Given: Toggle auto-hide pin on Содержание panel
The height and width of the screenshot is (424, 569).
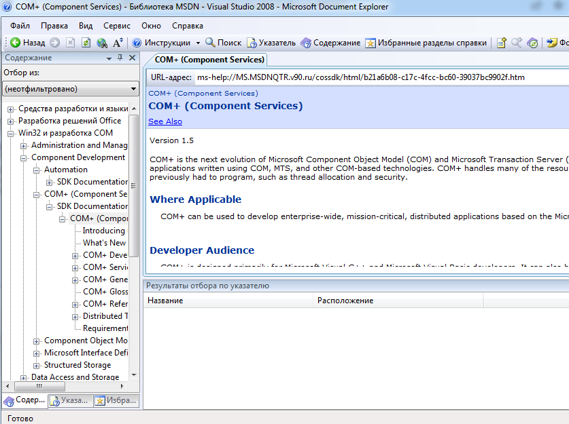Looking at the screenshot, I should pos(120,58).
